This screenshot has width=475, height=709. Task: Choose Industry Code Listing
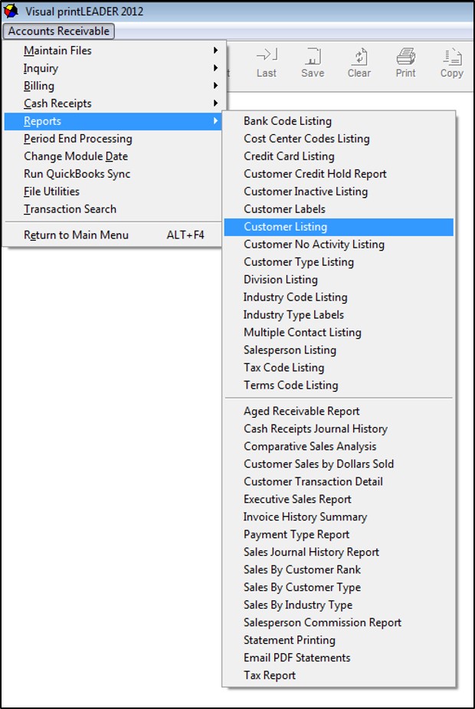tap(339, 297)
